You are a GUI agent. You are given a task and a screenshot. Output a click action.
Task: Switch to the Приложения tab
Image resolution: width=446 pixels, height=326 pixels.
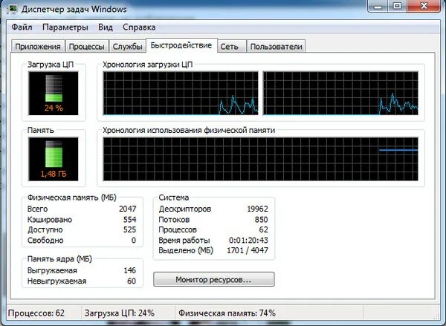coord(38,46)
